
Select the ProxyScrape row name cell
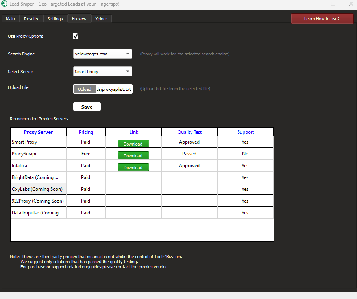[x=38, y=153]
